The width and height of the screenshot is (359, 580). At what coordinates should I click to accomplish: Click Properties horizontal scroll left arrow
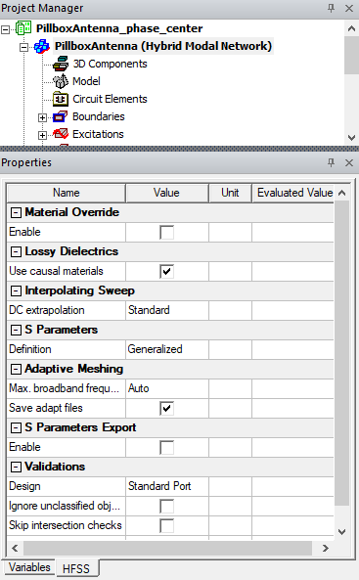(15, 548)
